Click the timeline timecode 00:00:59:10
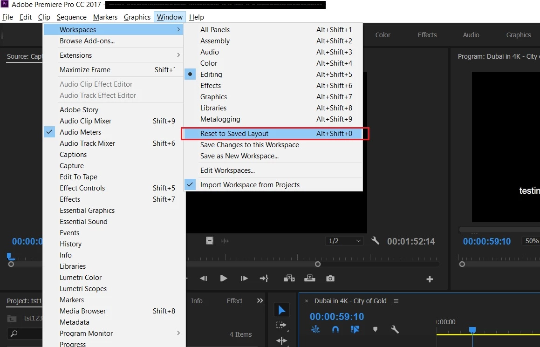Viewport: 540px width, 347px height. [x=336, y=317]
